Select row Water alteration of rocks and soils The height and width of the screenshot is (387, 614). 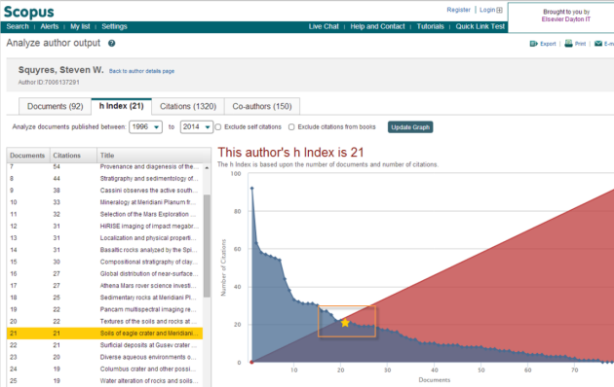click(105, 381)
